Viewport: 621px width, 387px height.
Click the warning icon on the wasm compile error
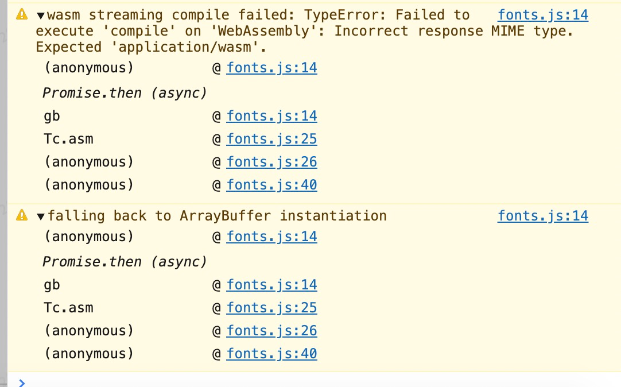pos(22,14)
